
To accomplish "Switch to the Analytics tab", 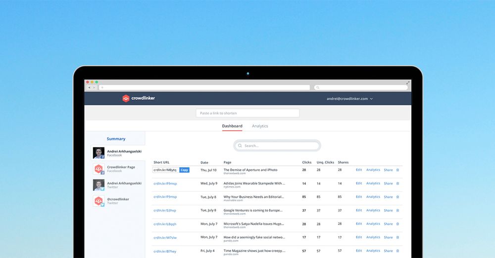I will (x=260, y=126).
